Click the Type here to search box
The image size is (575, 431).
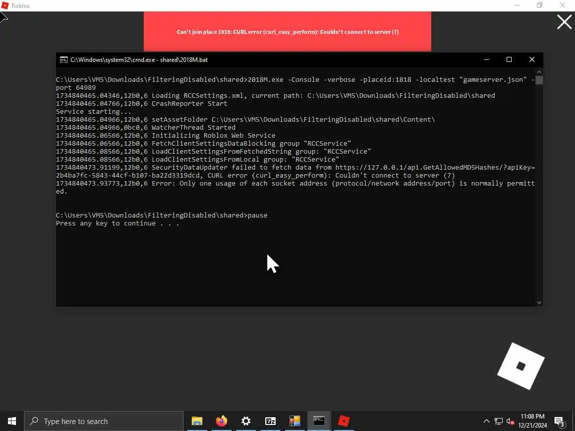click(x=104, y=421)
